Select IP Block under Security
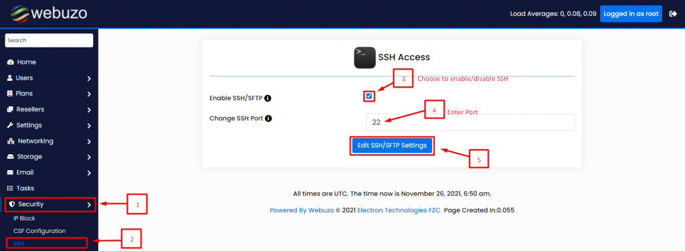 tap(25, 218)
